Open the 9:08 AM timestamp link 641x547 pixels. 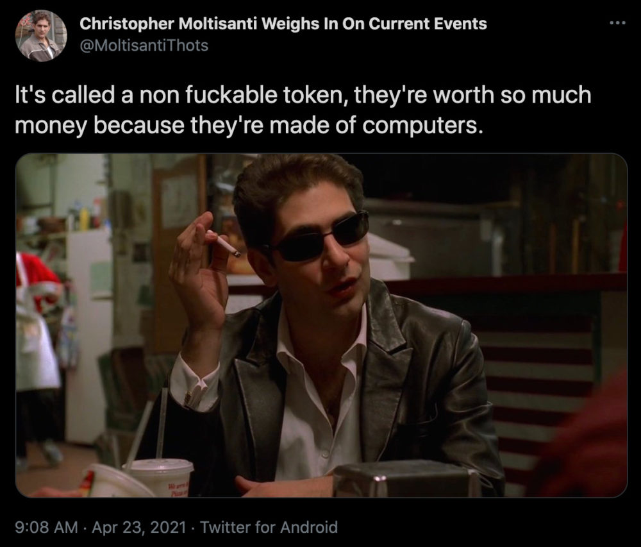tap(46, 527)
